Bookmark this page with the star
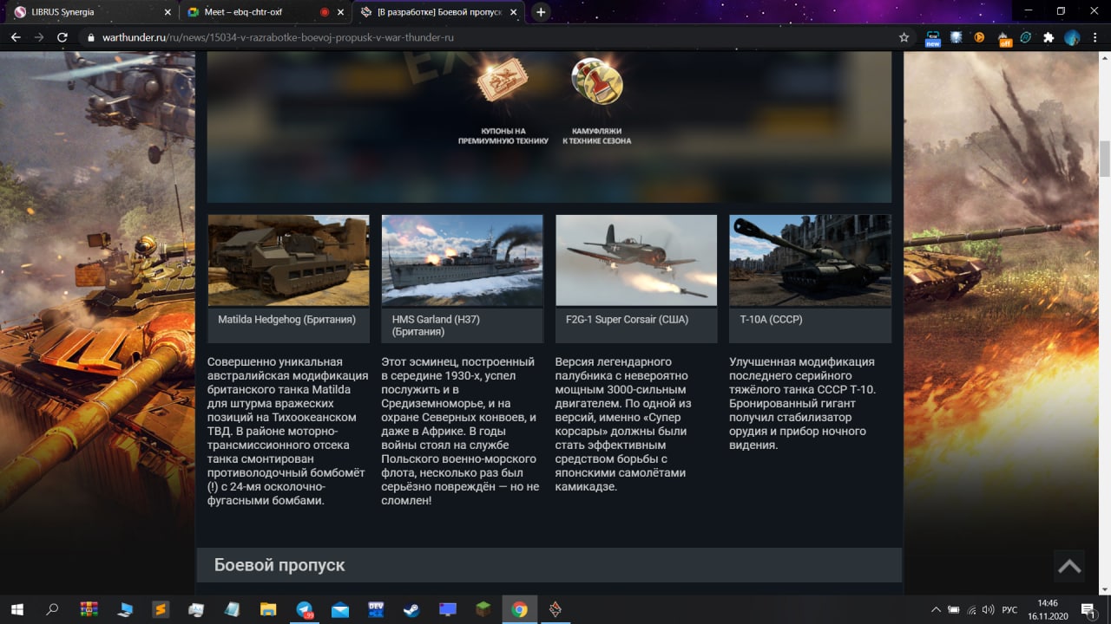The height and width of the screenshot is (624, 1111). click(904, 37)
